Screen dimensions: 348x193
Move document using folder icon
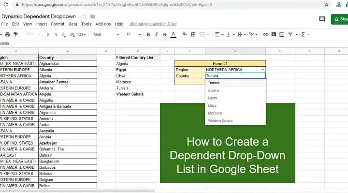pyautogui.click(x=92, y=16)
